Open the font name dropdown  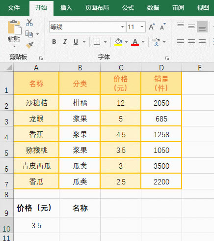(x=122, y=27)
